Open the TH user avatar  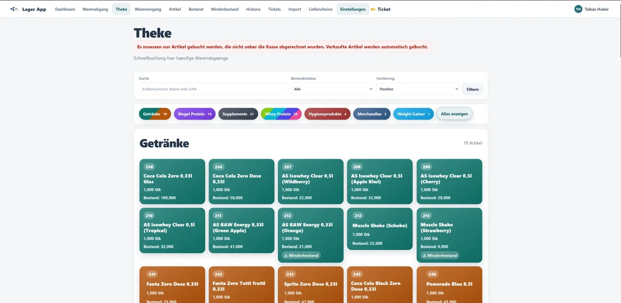coord(578,9)
